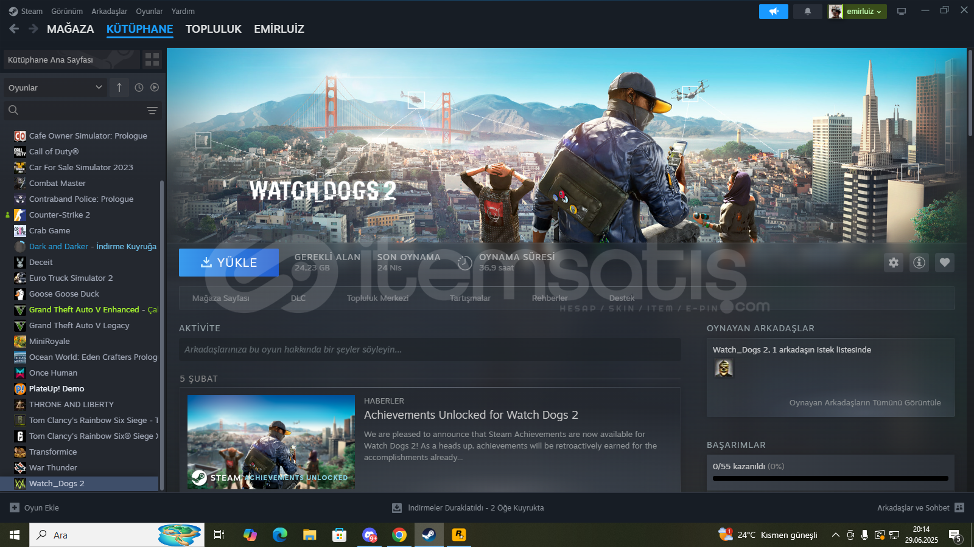
Task: Open the Oyunlar menu
Action: (149, 11)
